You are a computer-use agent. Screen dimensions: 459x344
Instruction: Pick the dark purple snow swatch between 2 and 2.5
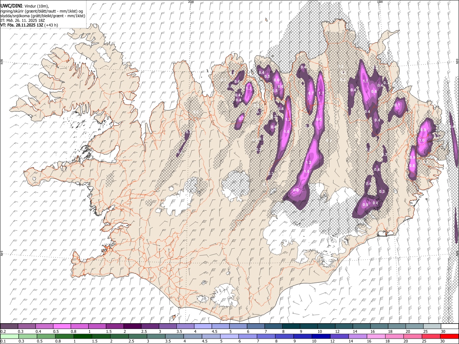point(132,326)
